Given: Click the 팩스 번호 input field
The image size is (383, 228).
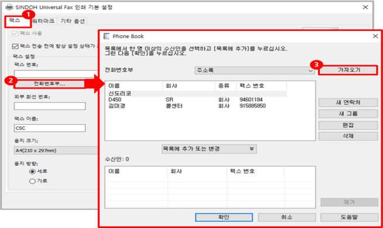Looking at the screenshot, I should point(56,73).
